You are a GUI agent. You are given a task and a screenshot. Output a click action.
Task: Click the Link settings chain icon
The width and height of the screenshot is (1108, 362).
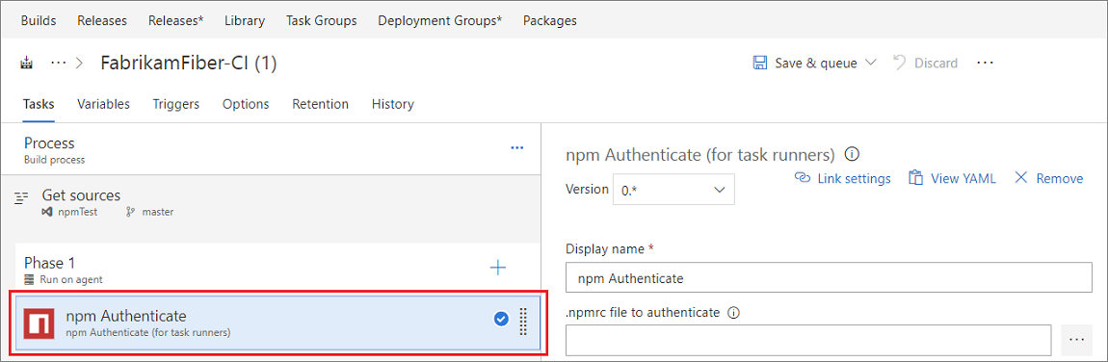click(802, 178)
